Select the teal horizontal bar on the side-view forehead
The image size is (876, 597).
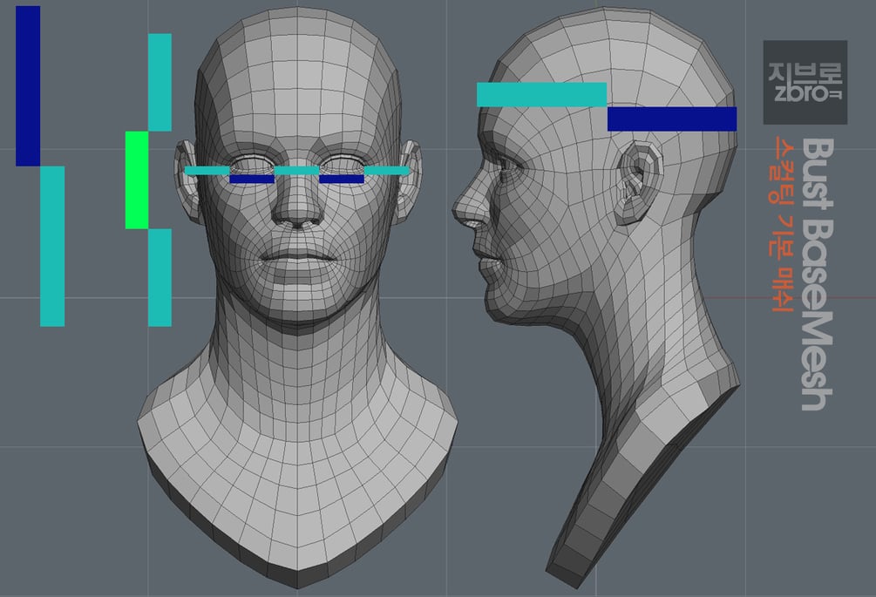pyautogui.click(x=541, y=94)
